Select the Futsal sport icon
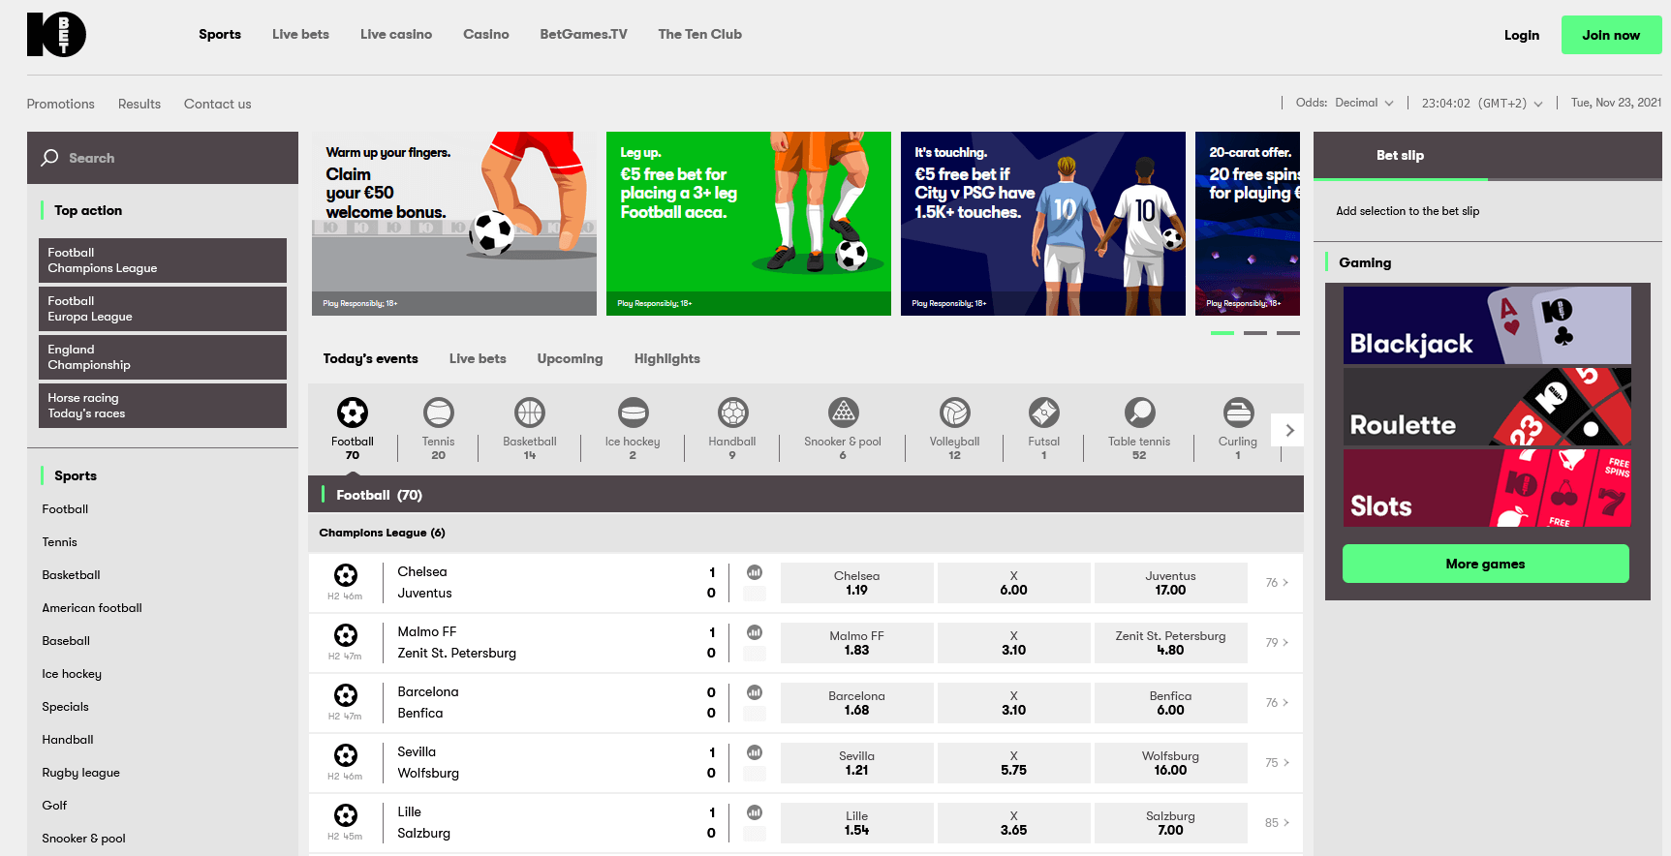The image size is (1671, 856). click(1044, 413)
